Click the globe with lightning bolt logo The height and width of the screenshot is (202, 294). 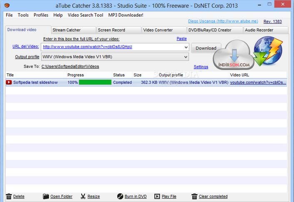tap(268, 51)
